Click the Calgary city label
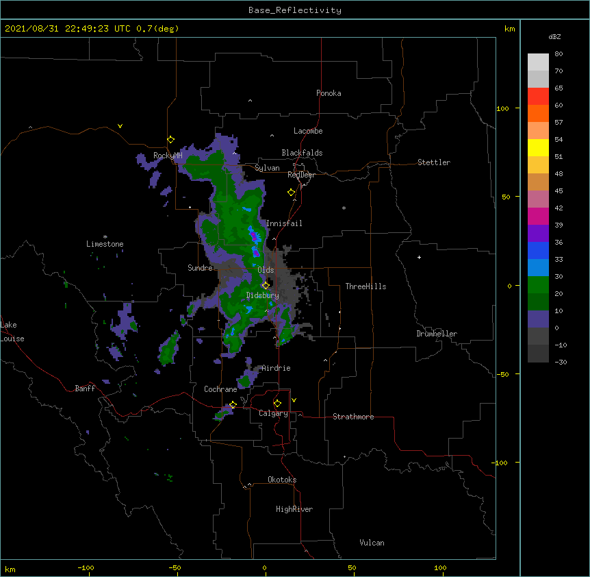590x577 pixels. point(273,413)
